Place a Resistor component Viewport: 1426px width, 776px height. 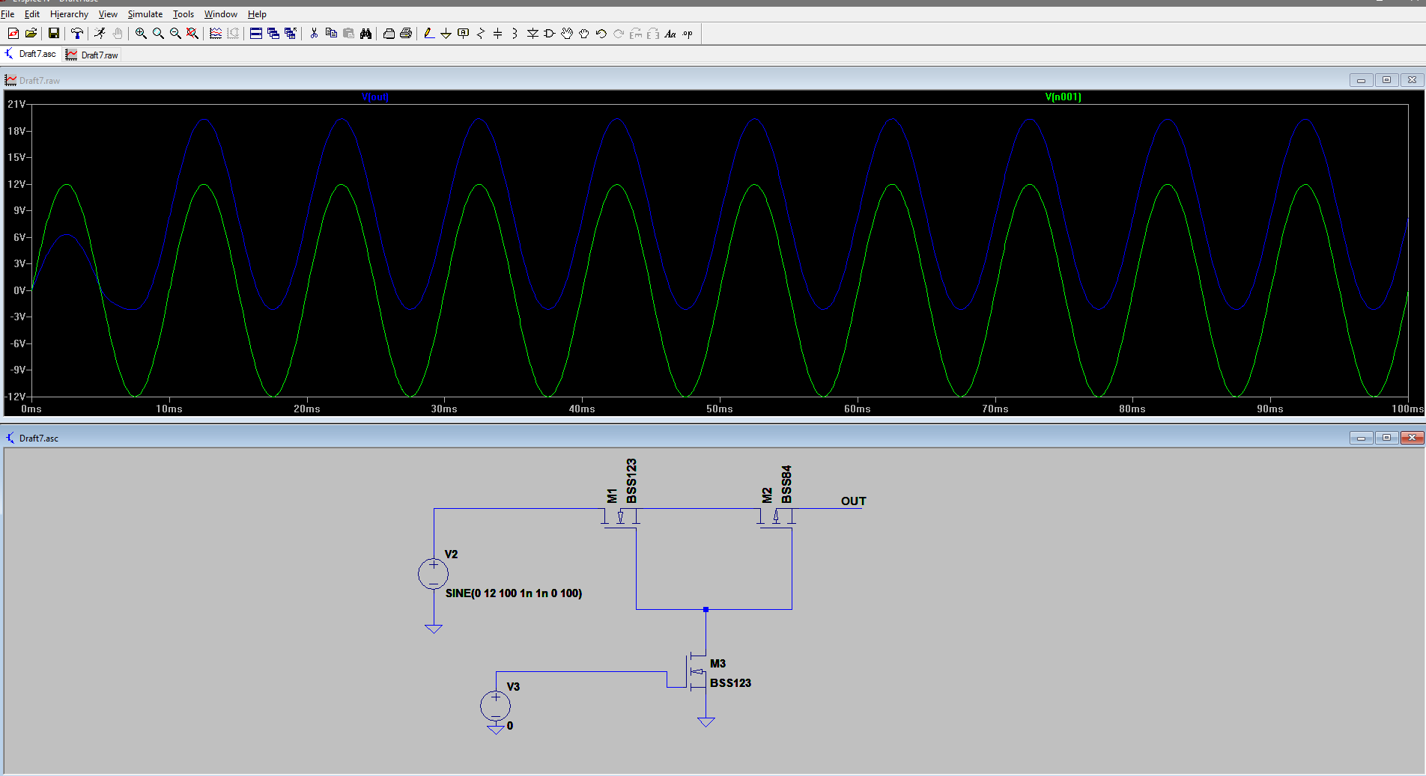(x=480, y=33)
